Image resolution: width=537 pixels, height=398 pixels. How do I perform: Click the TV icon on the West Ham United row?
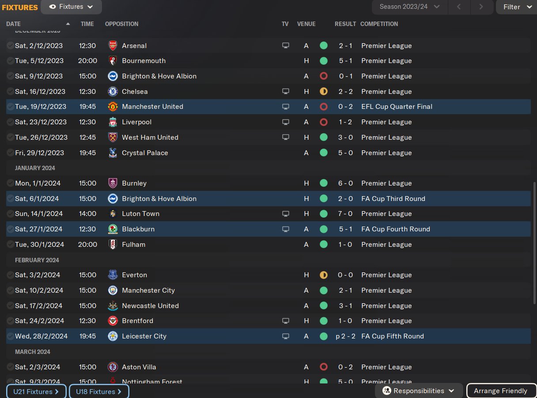coord(286,137)
